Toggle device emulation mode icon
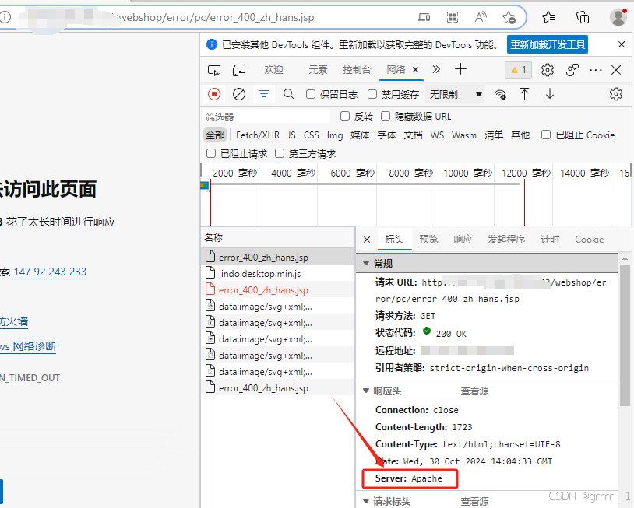This screenshot has height=508, width=634. (x=239, y=70)
